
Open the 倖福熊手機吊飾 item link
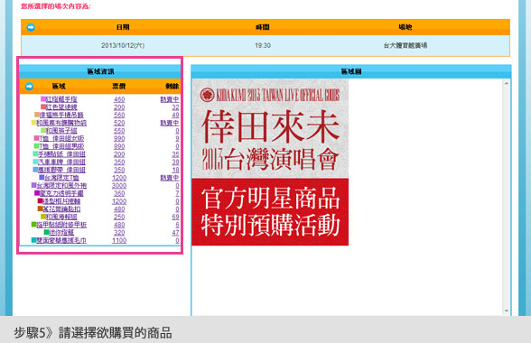[x=61, y=116]
